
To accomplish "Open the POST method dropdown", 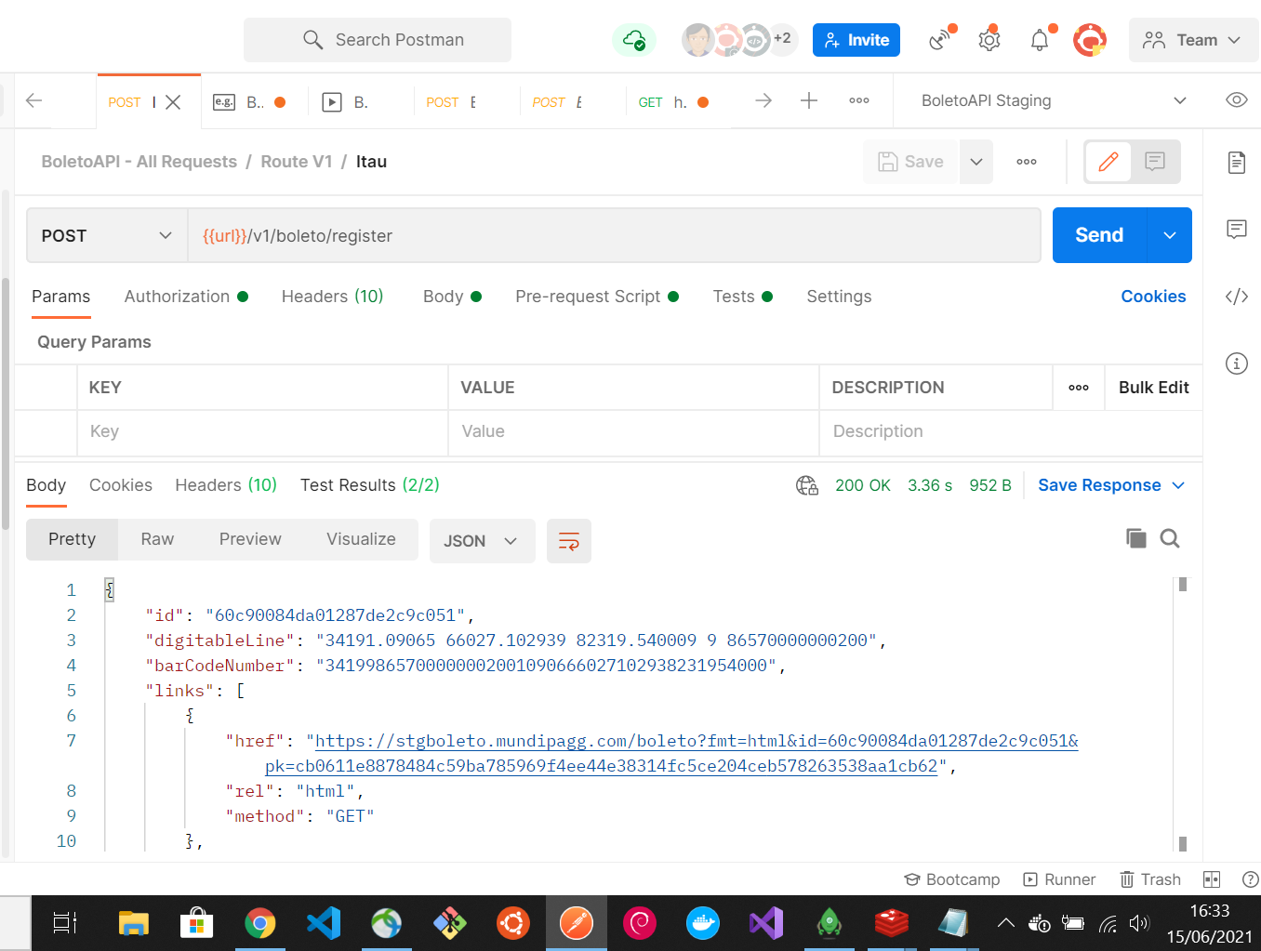I will (x=107, y=236).
